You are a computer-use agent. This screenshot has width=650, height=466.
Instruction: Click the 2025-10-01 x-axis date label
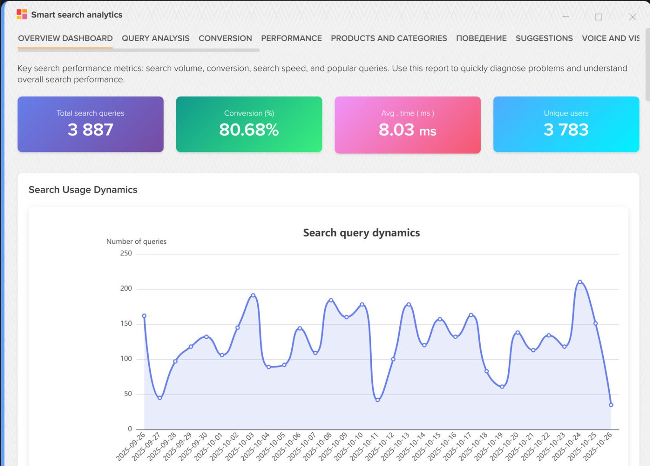pyautogui.click(x=208, y=447)
